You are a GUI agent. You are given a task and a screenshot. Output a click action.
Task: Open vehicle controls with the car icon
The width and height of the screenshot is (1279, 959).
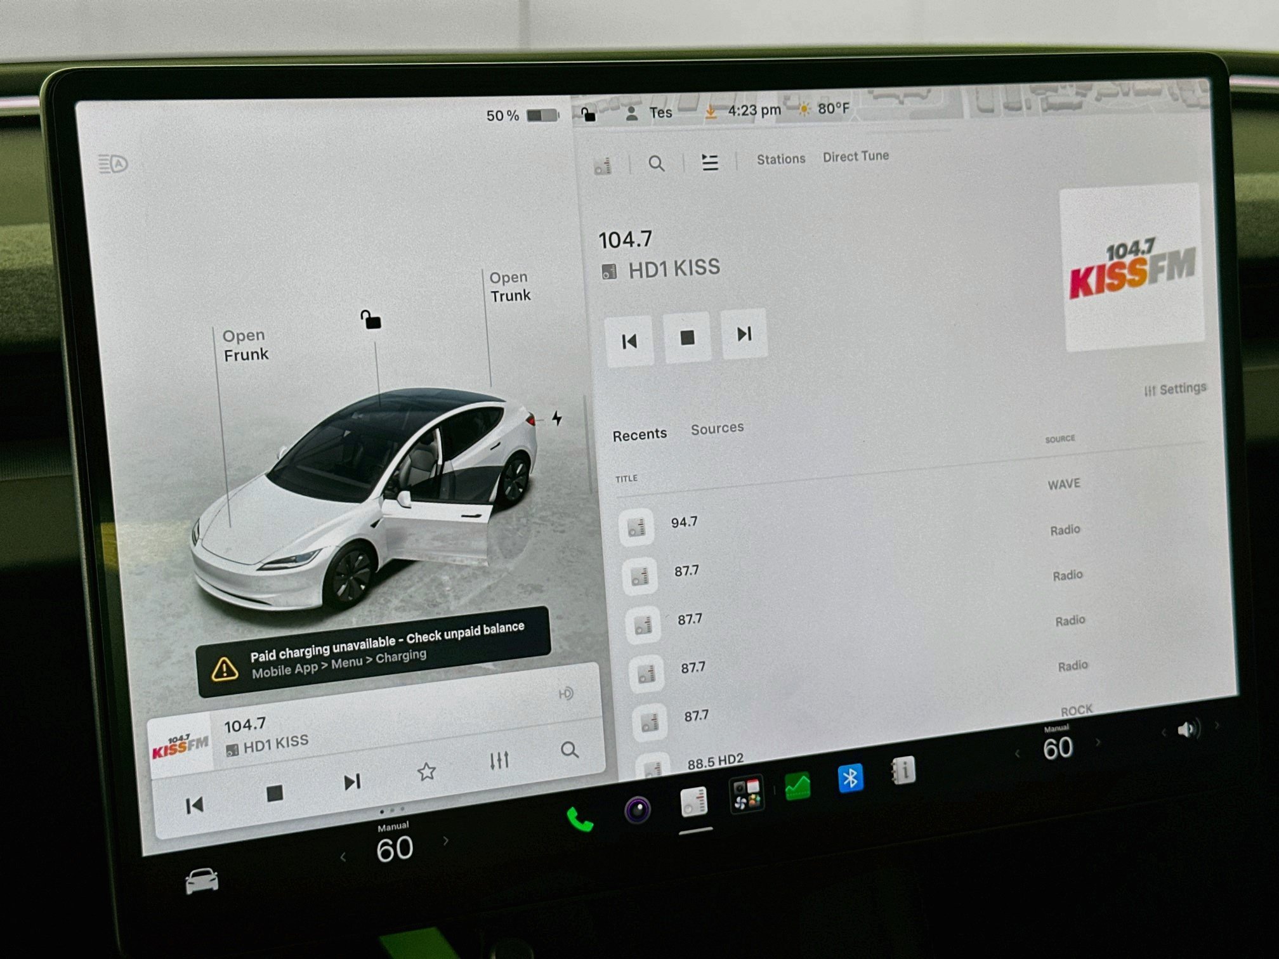202,881
